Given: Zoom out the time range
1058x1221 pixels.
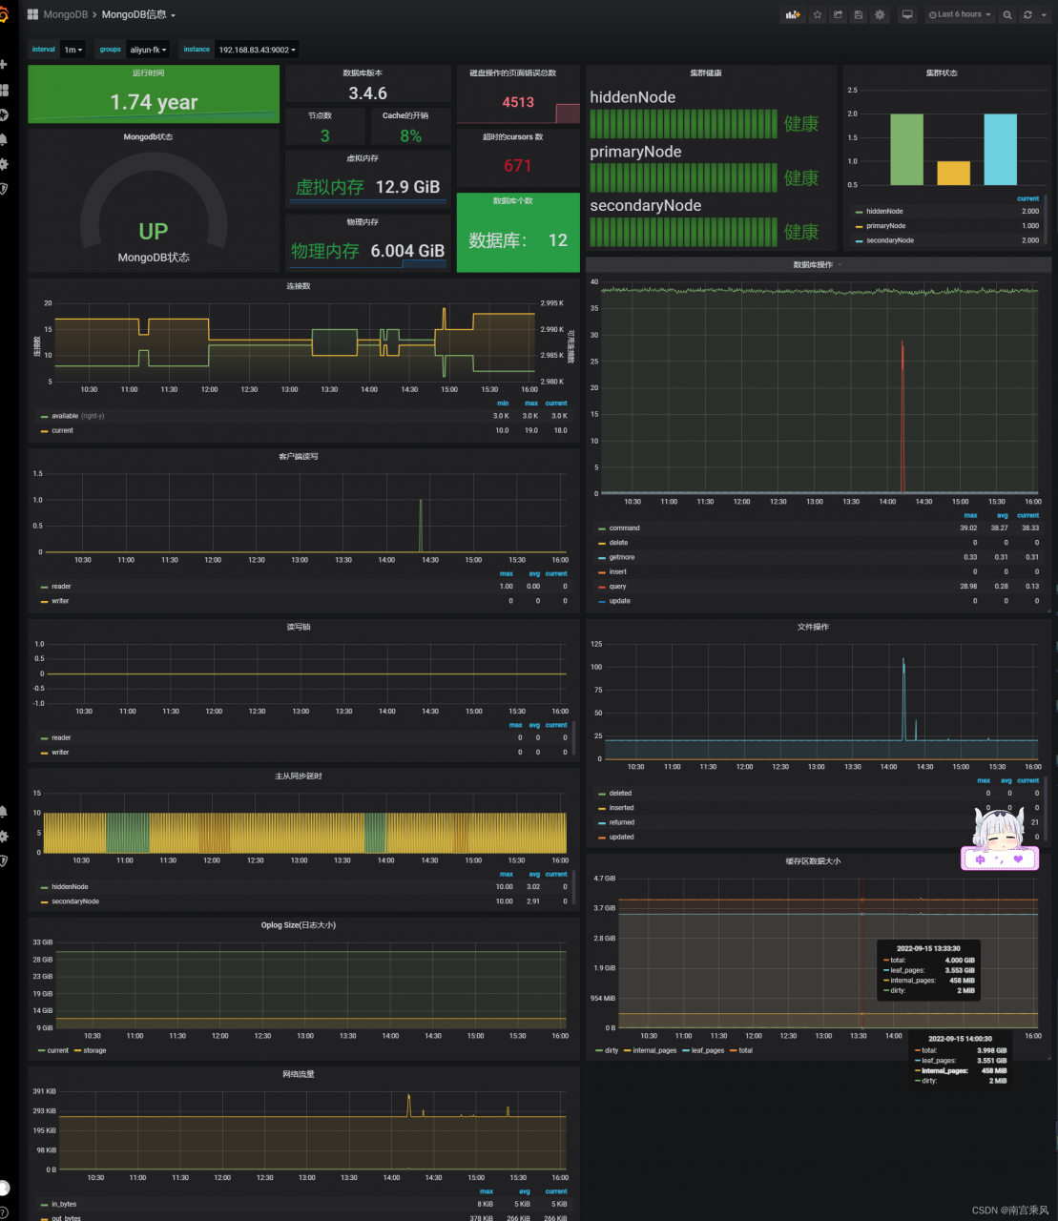Looking at the screenshot, I should [1007, 15].
